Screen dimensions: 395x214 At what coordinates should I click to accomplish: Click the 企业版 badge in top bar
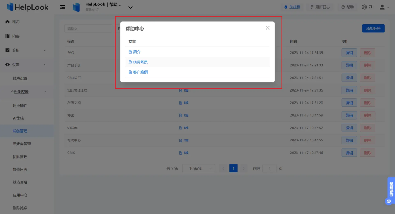pyautogui.click(x=292, y=7)
